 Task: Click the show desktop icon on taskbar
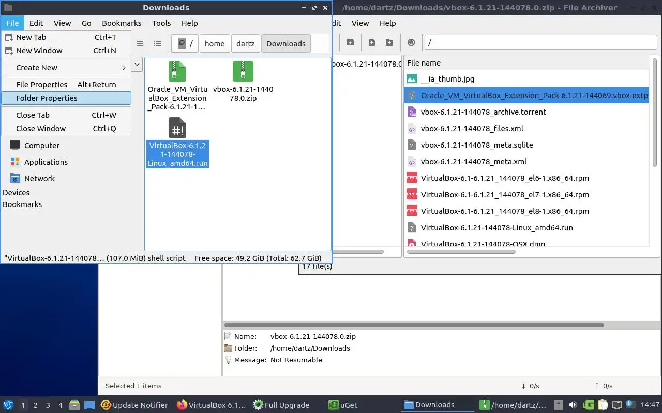click(x=89, y=405)
